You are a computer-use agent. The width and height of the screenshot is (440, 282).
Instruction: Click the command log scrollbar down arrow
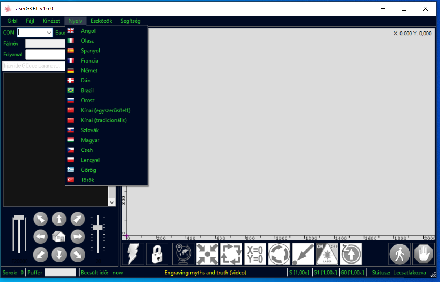(x=111, y=202)
